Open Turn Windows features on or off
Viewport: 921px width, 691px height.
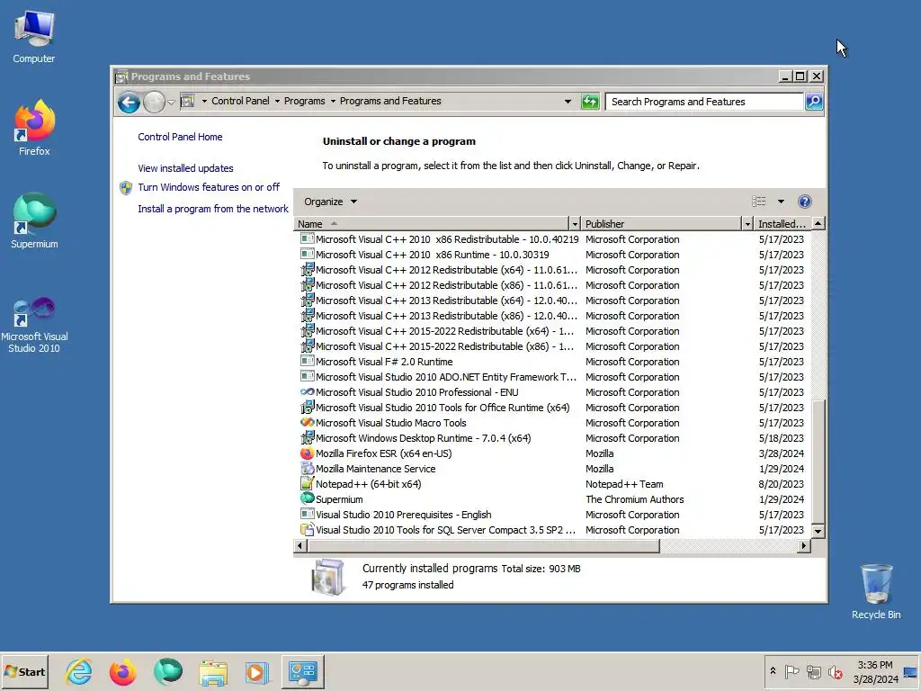(x=209, y=187)
